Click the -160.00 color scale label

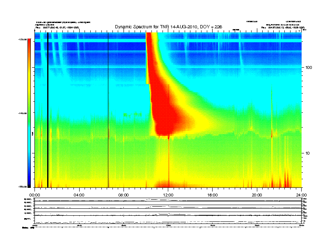[23, 187]
